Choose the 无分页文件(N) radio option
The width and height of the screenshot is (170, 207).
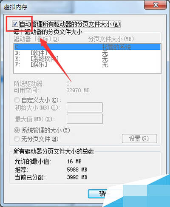17,139
